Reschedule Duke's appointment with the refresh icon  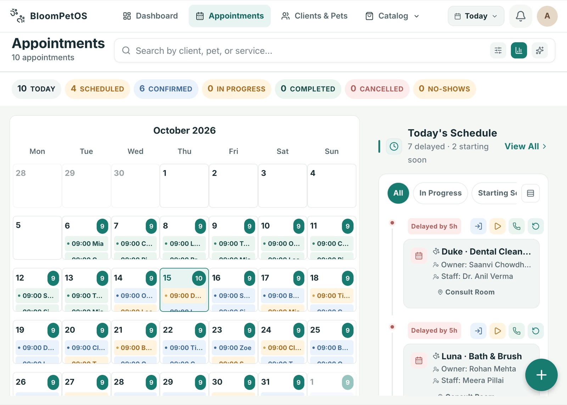(x=535, y=226)
